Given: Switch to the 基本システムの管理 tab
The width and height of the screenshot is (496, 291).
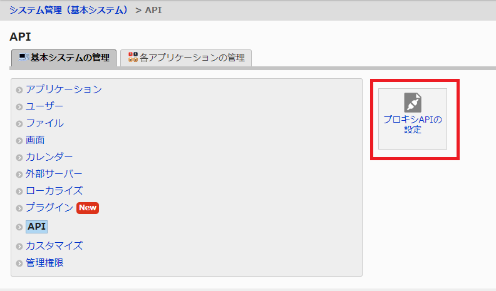Looking at the screenshot, I should (64, 58).
